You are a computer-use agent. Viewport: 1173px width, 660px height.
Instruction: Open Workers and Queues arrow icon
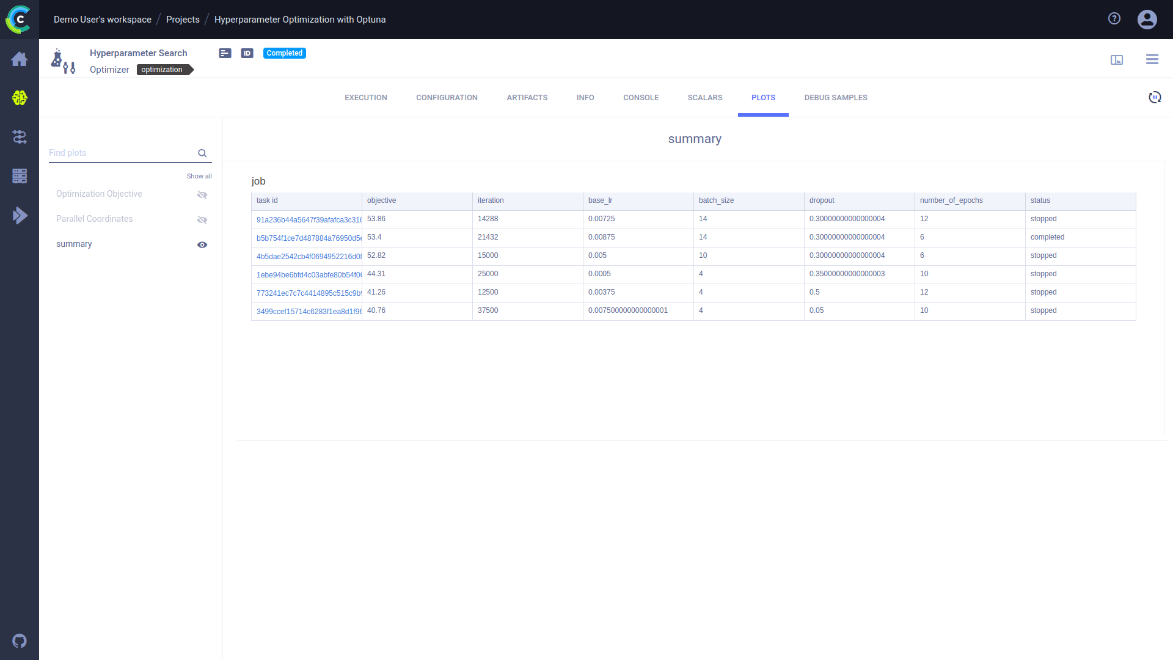(20, 215)
